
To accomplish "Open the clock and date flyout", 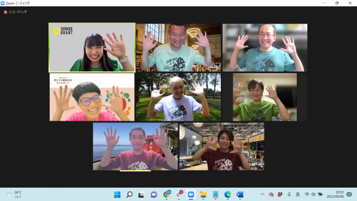I will 335,194.
